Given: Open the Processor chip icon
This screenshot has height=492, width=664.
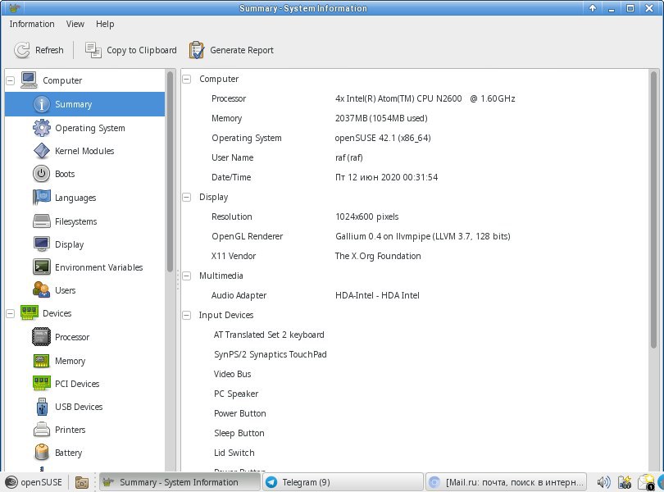Looking at the screenshot, I should pos(42,337).
